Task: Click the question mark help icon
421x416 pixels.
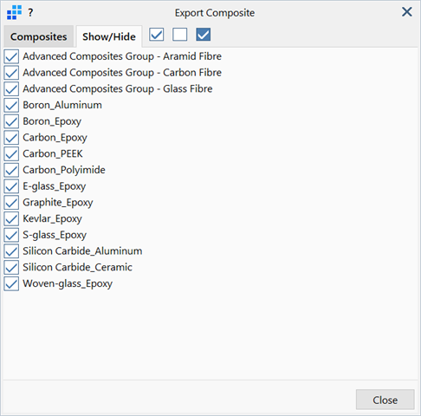Action: (x=30, y=13)
